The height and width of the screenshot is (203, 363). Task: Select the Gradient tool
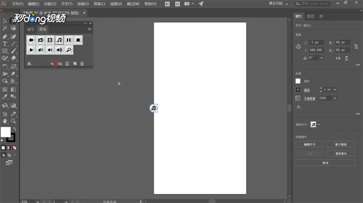[14, 90]
